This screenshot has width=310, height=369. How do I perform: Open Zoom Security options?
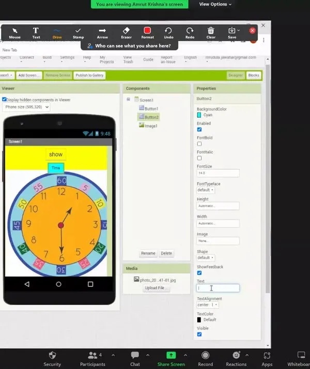point(52,359)
